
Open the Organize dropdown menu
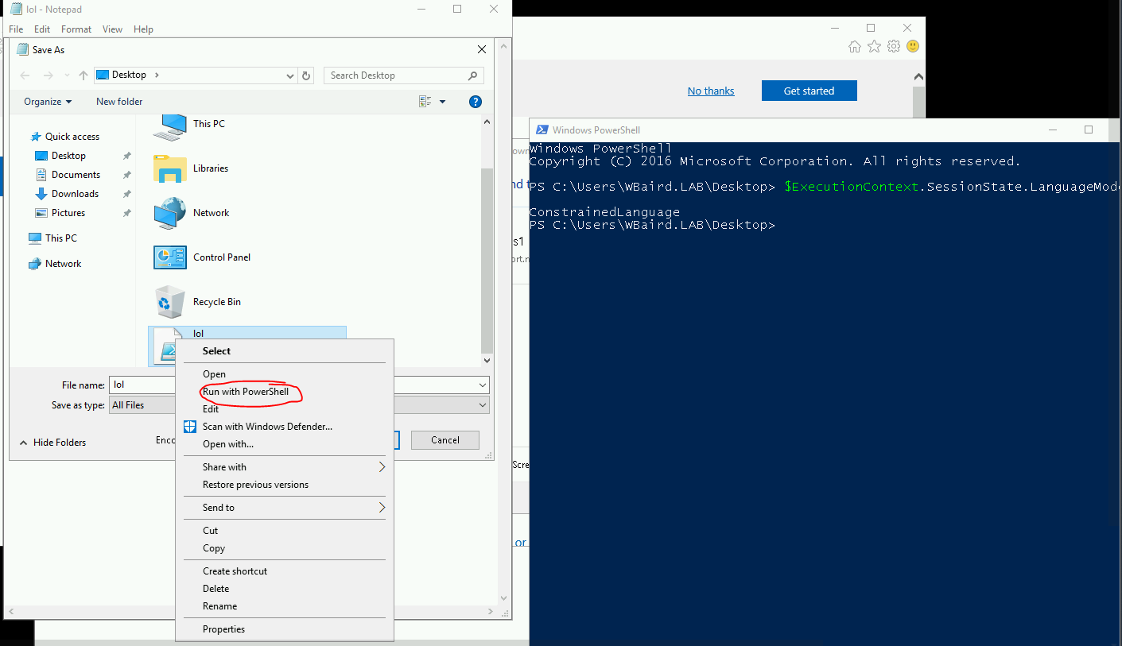(x=48, y=102)
